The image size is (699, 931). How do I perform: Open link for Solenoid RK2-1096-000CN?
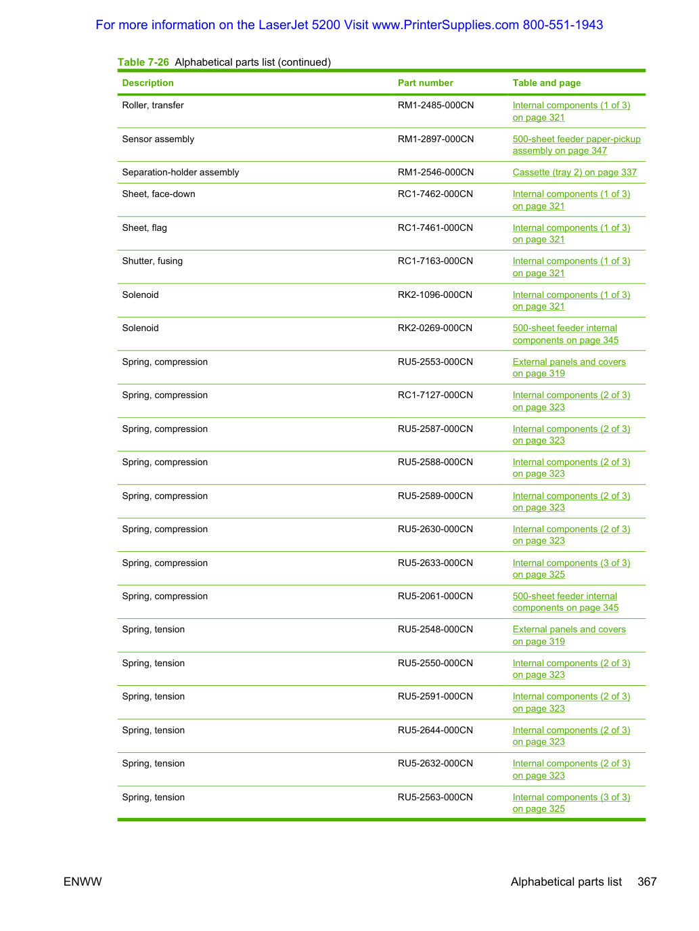click(571, 301)
